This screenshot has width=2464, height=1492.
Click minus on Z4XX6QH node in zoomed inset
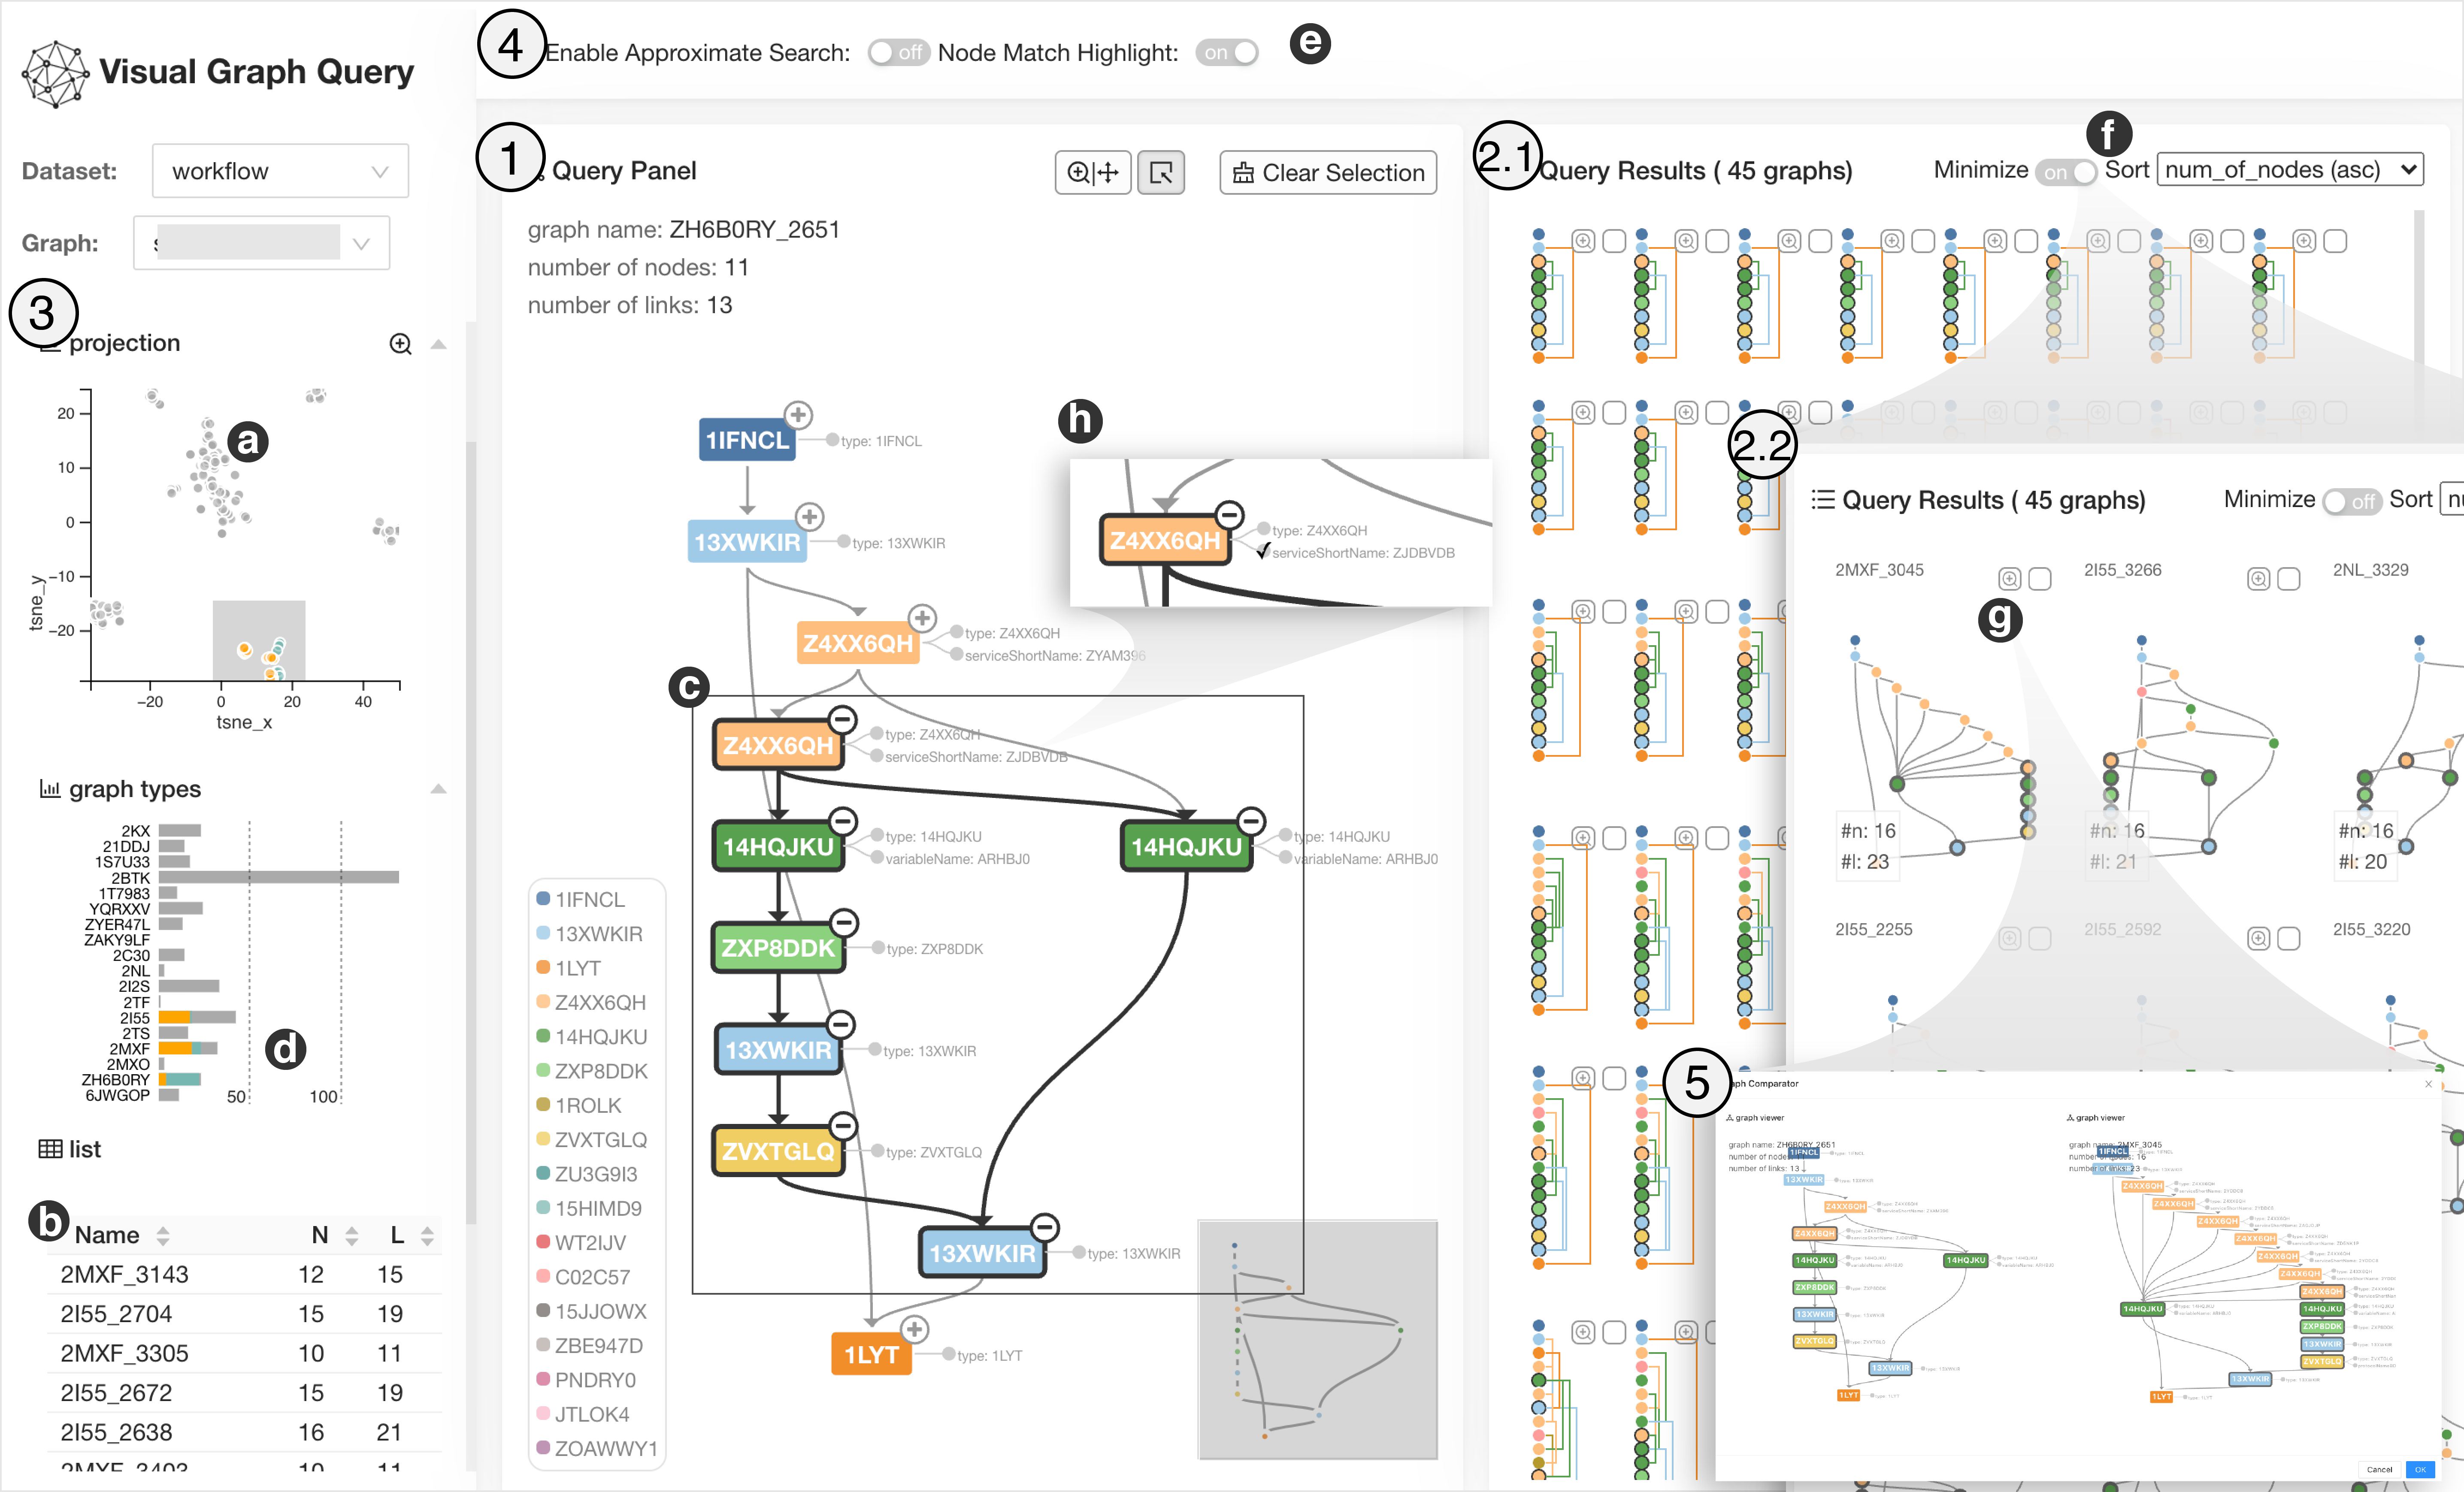pos(1229,515)
